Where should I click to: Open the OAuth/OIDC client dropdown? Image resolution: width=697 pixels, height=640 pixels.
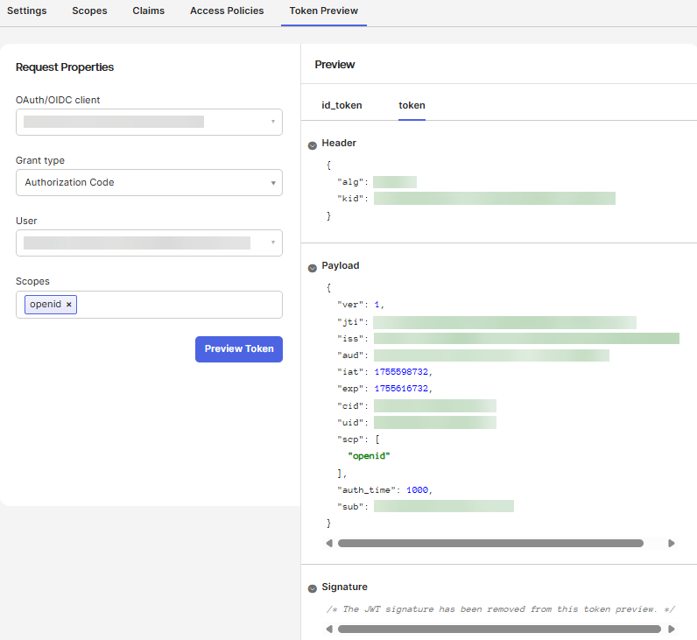150,123
